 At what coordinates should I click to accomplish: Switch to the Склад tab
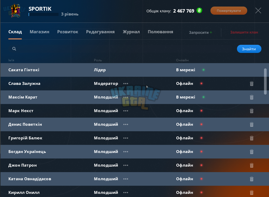(x=15, y=32)
